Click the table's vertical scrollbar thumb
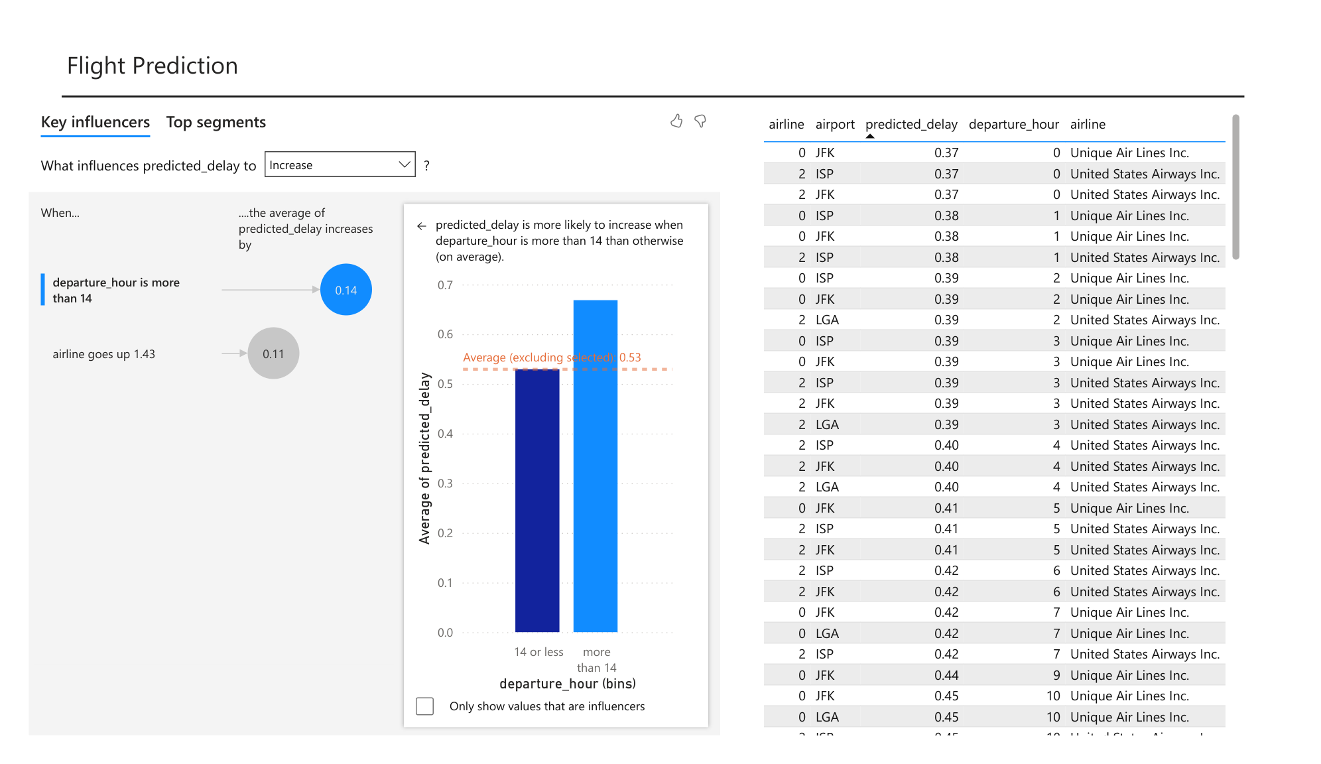Viewport: 1321px width, 764px height. (1235, 187)
